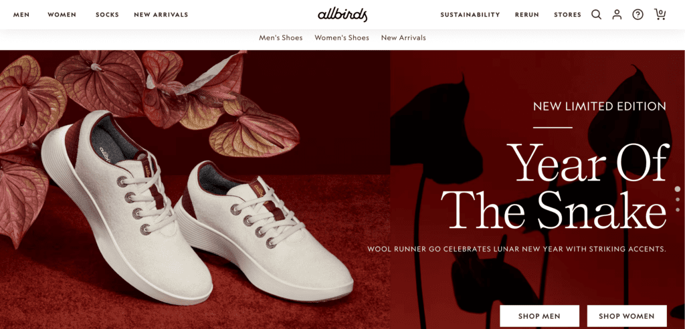Open NEW ARRIVALS in the top navigation
Screen dimensions: 685x329
click(x=161, y=15)
